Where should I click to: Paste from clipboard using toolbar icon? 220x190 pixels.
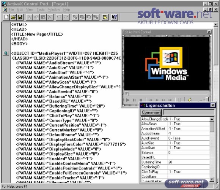tap(43, 17)
